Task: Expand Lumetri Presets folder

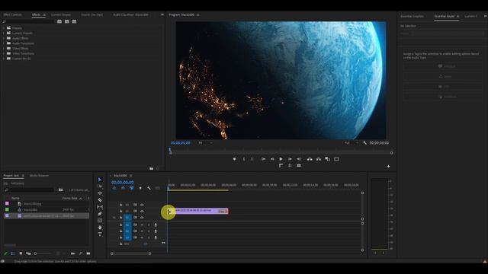Action: [x=4, y=33]
